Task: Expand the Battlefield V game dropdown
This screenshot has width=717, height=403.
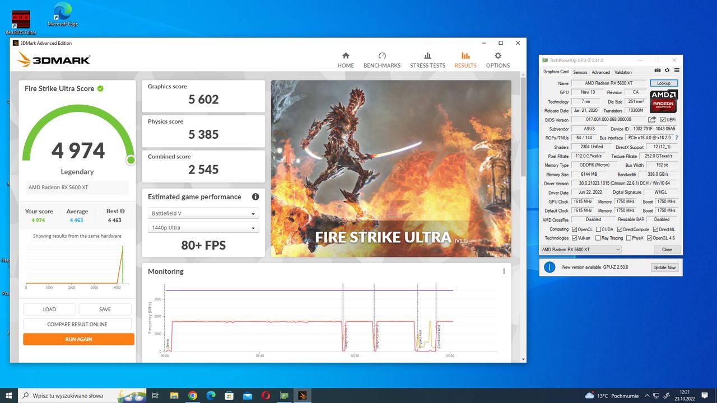Action: [x=203, y=213]
